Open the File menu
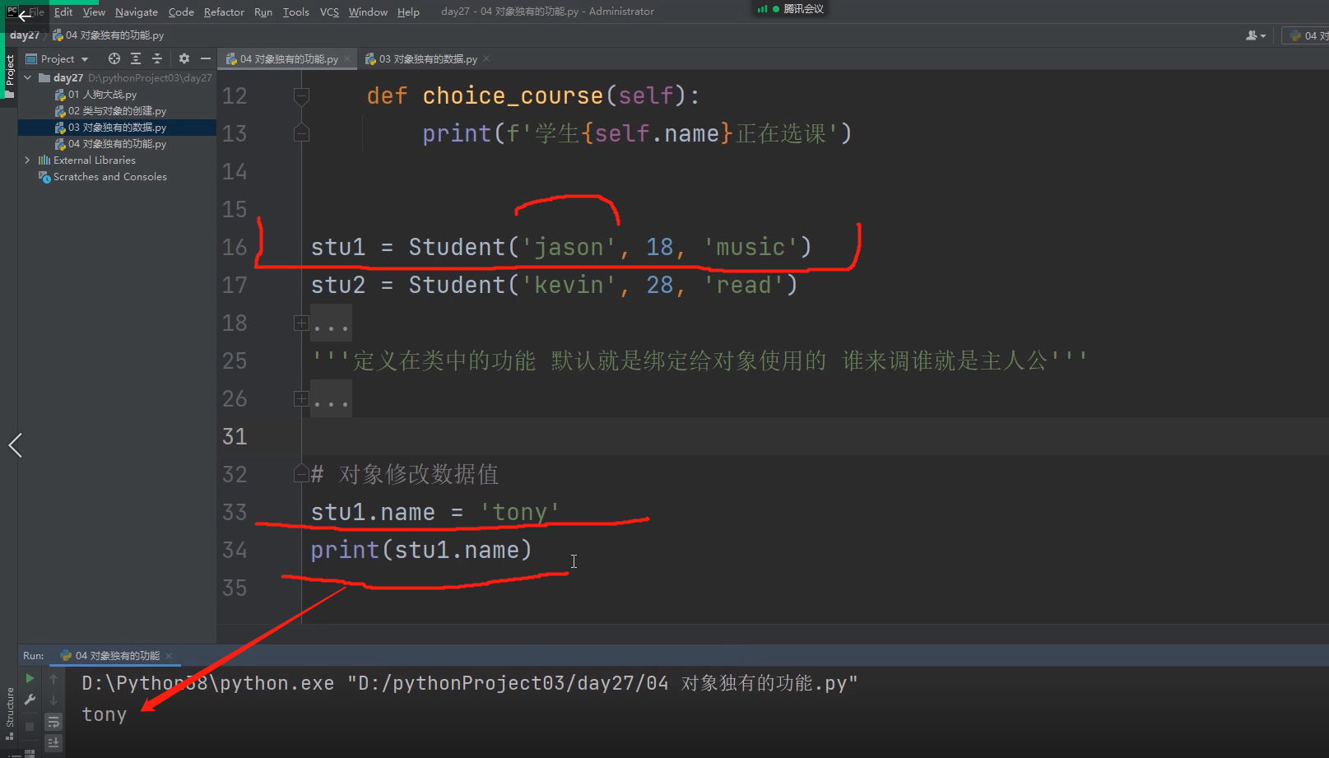The width and height of the screenshot is (1329, 758). tap(37, 12)
